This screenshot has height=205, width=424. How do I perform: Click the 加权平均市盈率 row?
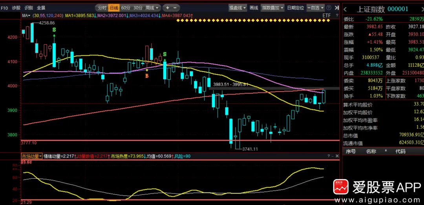(383, 119)
